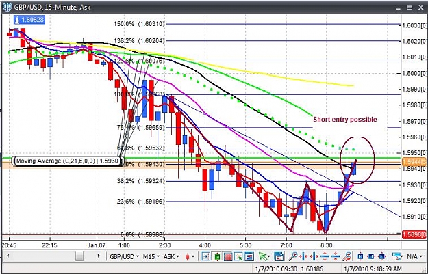
Task: Click the monitor connection icon near N/A
Action: point(398,256)
